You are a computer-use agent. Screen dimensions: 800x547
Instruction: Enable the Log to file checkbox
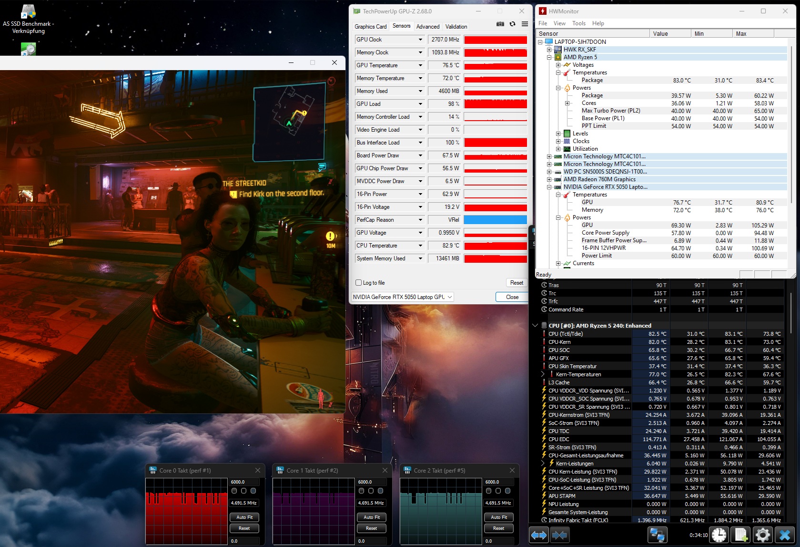click(x=359, y=283)
